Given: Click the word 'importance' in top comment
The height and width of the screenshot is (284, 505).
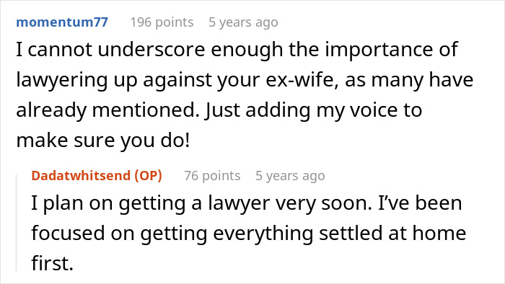Looking at the screenshot, I should (x=377, y=50).
